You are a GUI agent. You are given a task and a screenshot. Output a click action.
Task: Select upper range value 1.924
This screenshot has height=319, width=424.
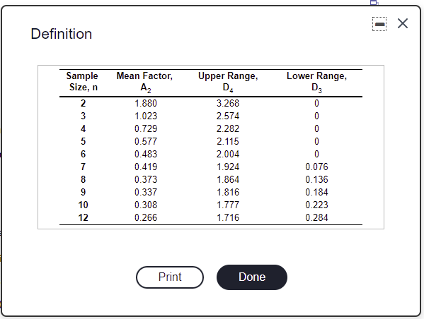tap(228, 167)
